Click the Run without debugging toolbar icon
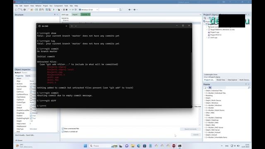This screenshot has height=149, width=265. point(59,10)
